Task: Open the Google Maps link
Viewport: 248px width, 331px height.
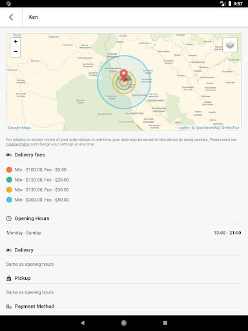Action: (x=19, y=127)
